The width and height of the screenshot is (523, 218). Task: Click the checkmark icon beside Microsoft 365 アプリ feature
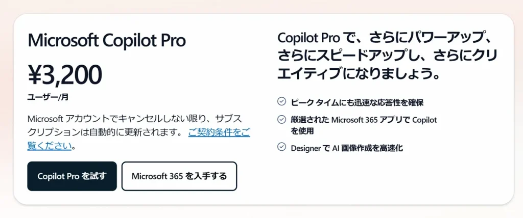[x=281, y=120]
